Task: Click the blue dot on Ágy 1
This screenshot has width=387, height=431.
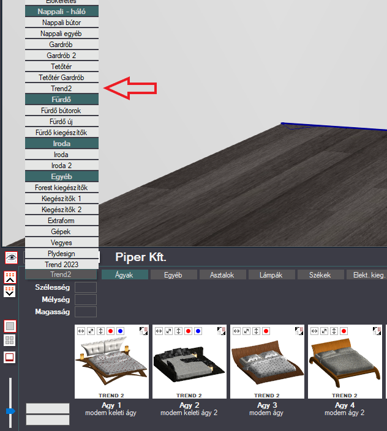Action: tap(120, 331)
